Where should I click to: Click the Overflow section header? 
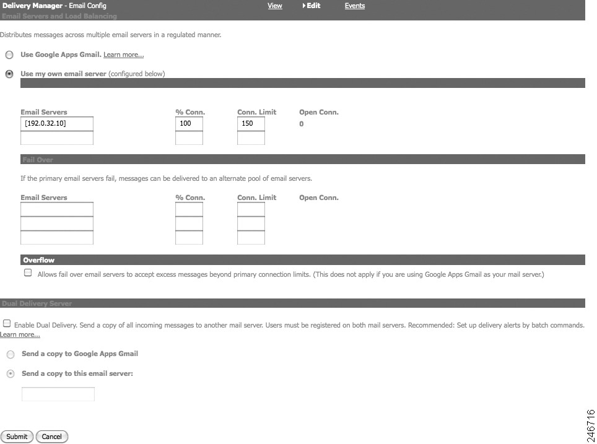point(303,259)
